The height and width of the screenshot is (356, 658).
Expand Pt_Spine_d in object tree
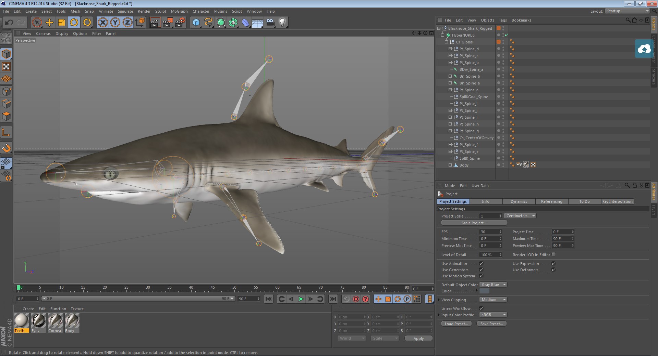pyautogui.click(x=450, y=49)
